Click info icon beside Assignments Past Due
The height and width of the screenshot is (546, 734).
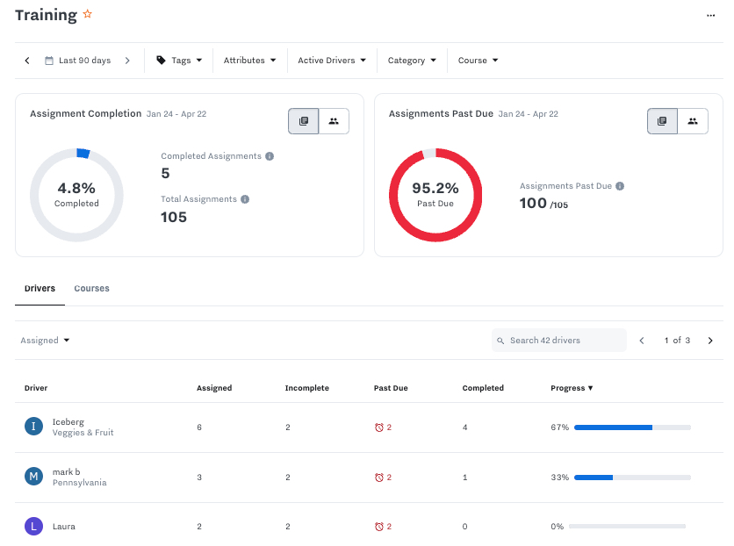tap(620, 186)
